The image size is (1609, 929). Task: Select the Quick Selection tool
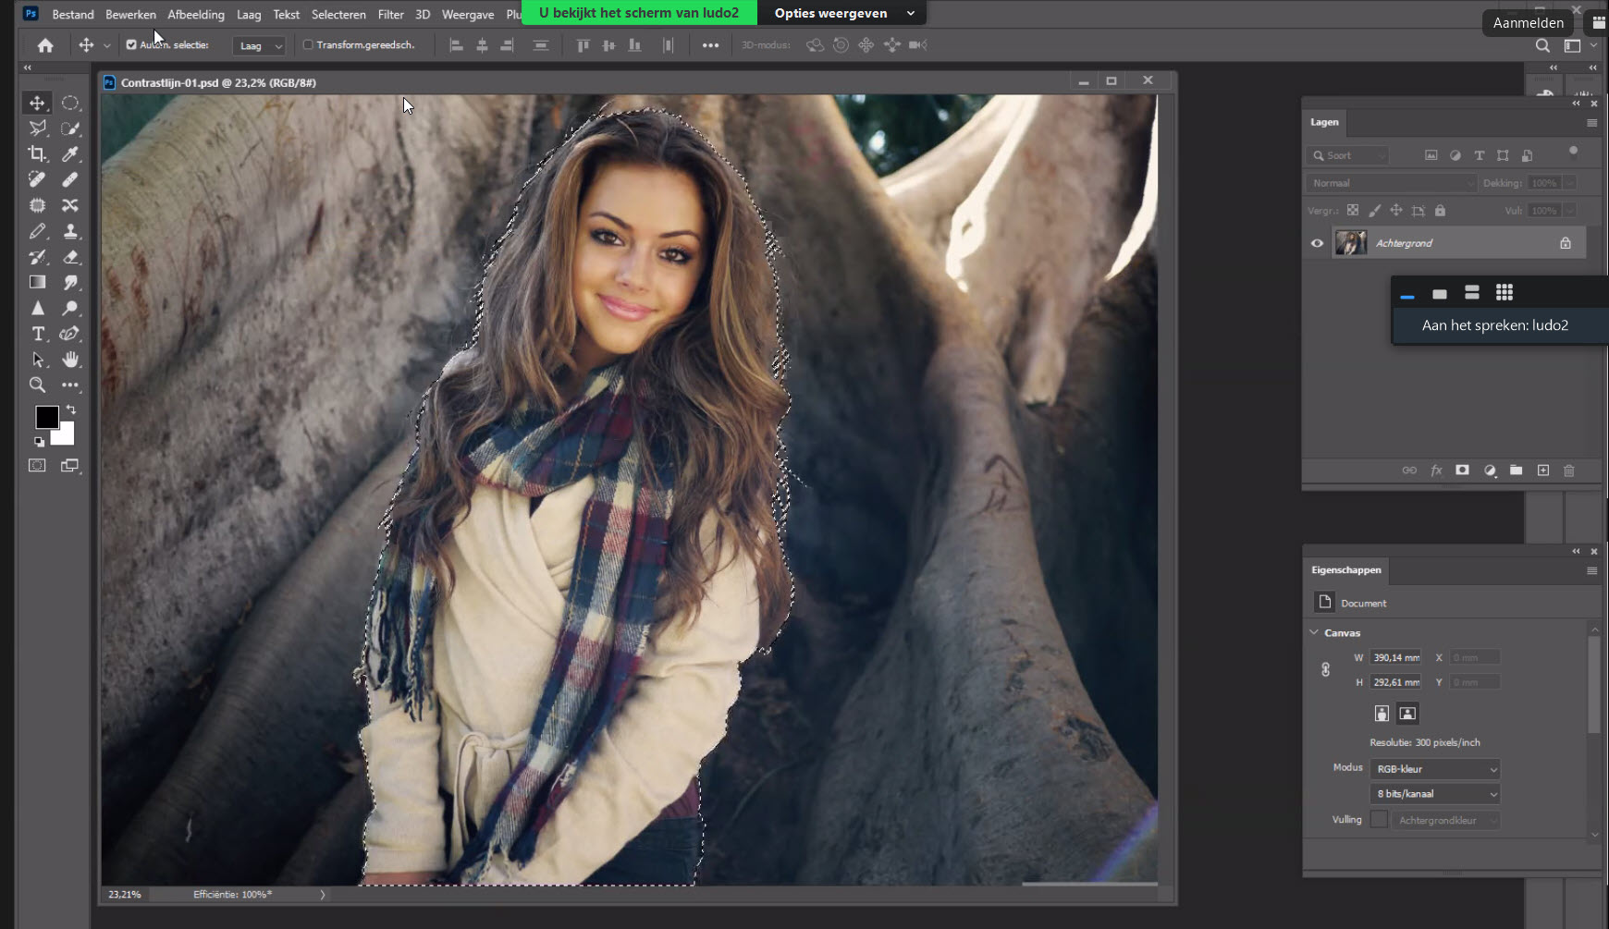point(70,128)
